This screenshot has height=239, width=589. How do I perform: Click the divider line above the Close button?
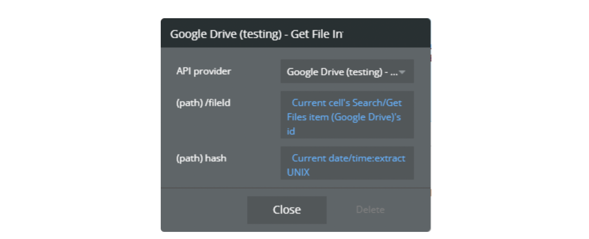[296, 188]
